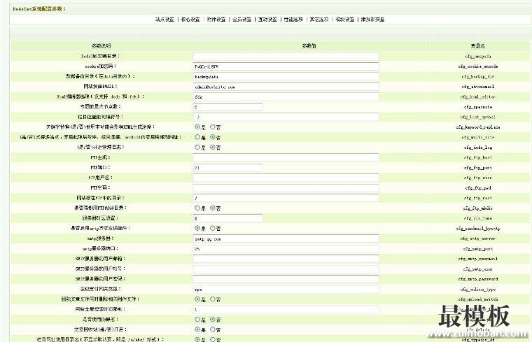Select 是 for cfg_ftp_mkdir FTP directory creation

pos(197,208)
